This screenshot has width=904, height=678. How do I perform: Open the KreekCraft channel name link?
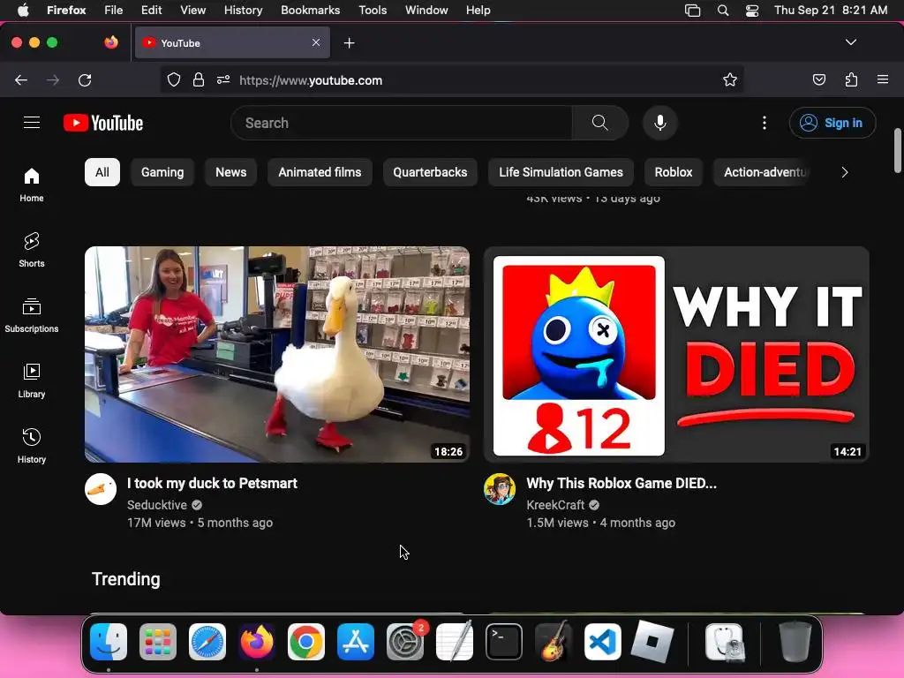[555, 505]
